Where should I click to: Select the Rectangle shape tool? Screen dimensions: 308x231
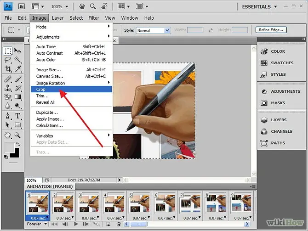[x=17, y=125]
